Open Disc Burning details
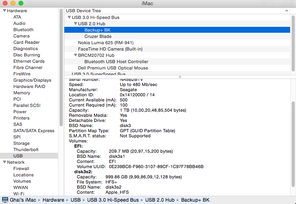Image resolution: width=296 pixels, height=204 pixels. click(x=26, y=55)
